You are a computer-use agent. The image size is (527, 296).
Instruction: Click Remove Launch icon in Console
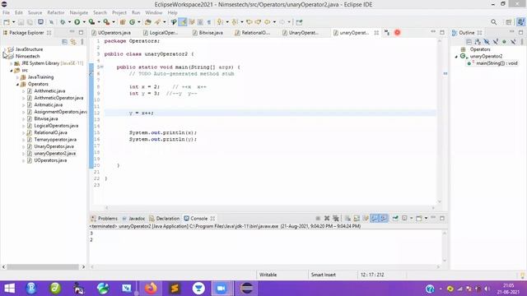tap(327, 218)
